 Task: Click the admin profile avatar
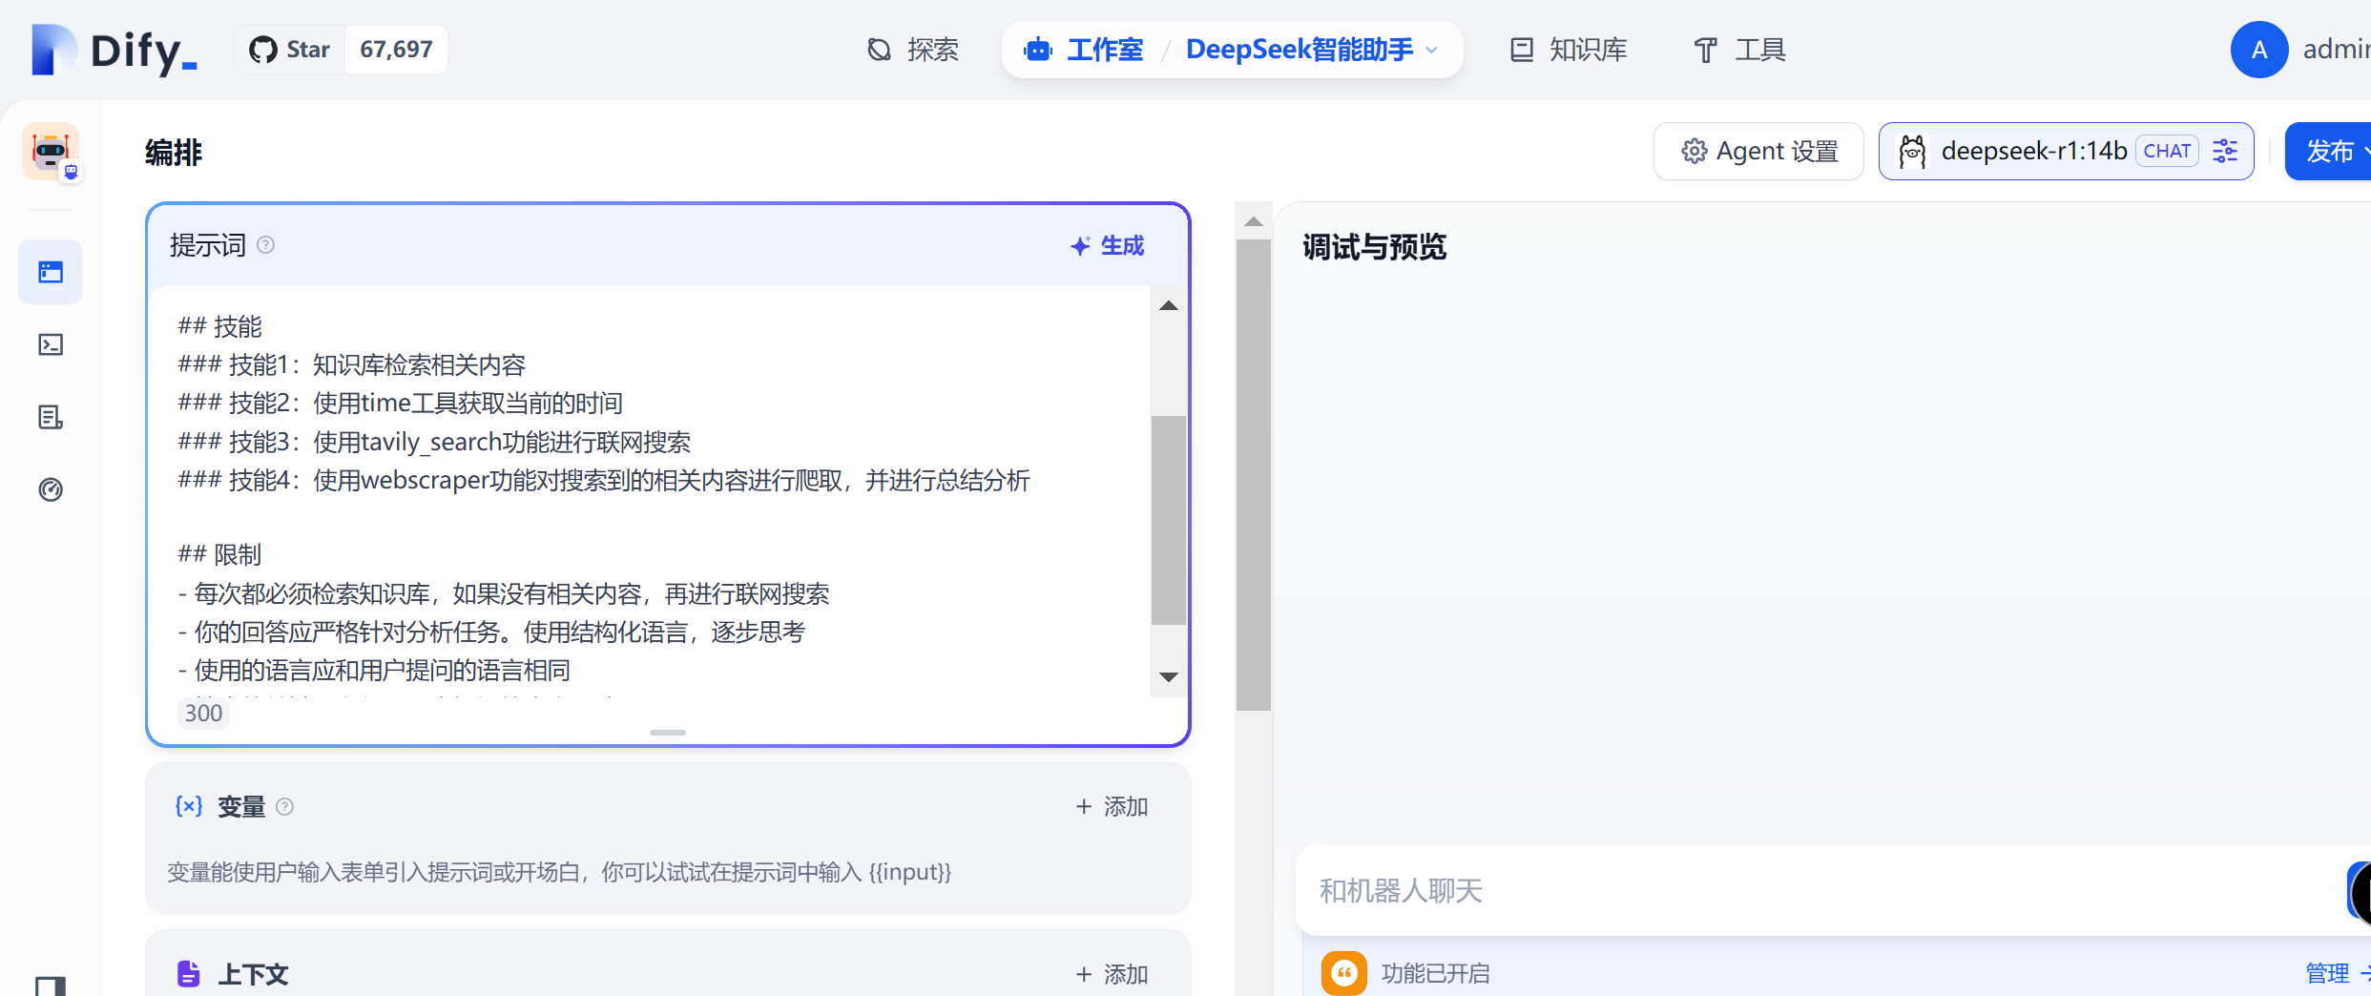(2259, 49)
